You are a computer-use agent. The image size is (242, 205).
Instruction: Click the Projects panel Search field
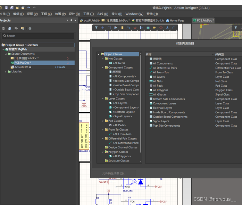pyautogui.click(x=38, y=36)
